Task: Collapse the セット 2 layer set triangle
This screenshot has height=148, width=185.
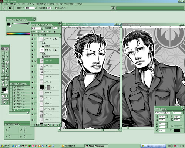Action: point(38,35)
